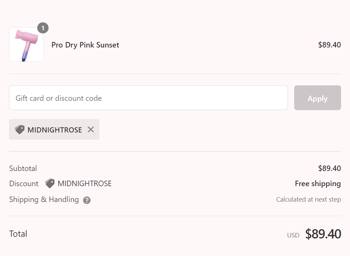Screen dimensions: 350x256
Task: Click the Shipping & Handling label
Action: pyautogui.click(x=44, y=199)
